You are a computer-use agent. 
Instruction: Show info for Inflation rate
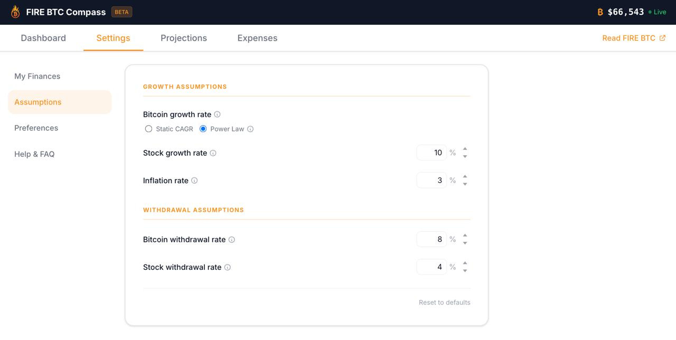pyautogui.click(x=194, y=181)
